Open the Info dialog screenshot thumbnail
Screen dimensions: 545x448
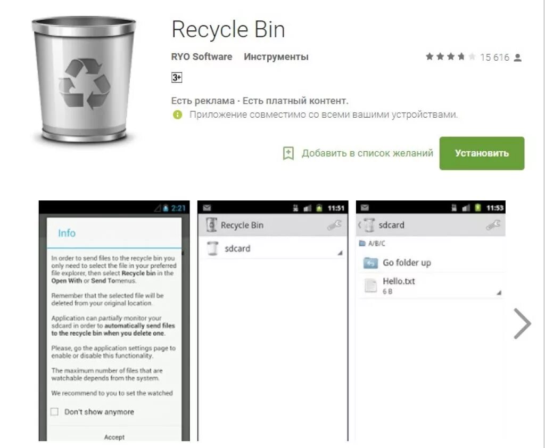click(x=114, y=321)
